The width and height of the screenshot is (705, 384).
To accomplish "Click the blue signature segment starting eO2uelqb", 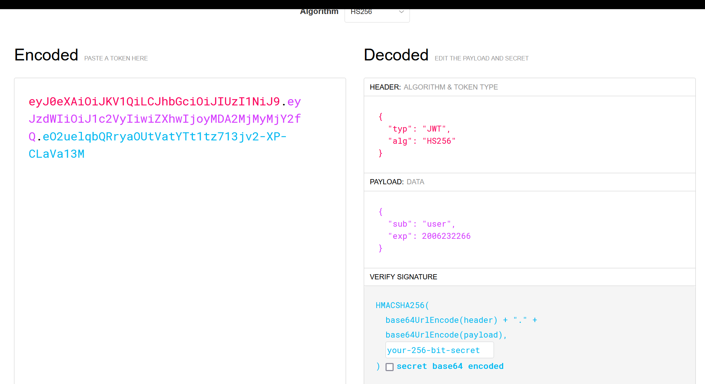I will click(x=165, y=137).
